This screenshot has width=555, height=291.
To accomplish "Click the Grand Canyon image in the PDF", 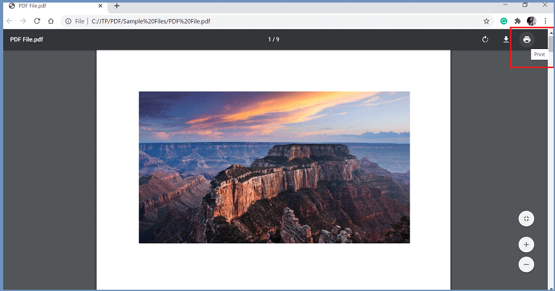I will pyautogui.click(x=274, y=167).
